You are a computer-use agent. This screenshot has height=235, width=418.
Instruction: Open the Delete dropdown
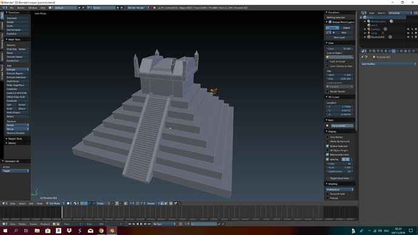click(18, 125)
